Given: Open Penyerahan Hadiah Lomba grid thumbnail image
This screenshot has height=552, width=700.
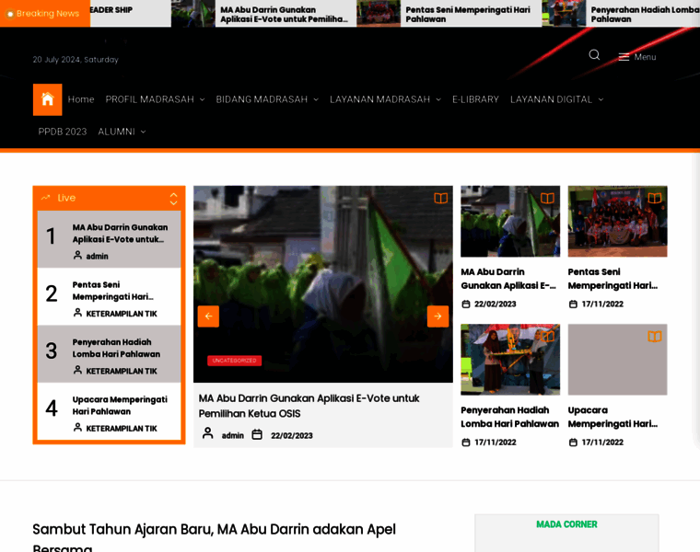Looking at the screenshot, I should [x=510, y=360].
